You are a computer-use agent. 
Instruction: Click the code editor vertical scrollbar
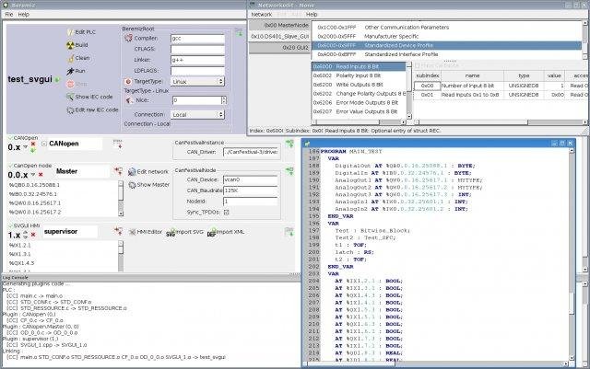(x=572, y=254)
